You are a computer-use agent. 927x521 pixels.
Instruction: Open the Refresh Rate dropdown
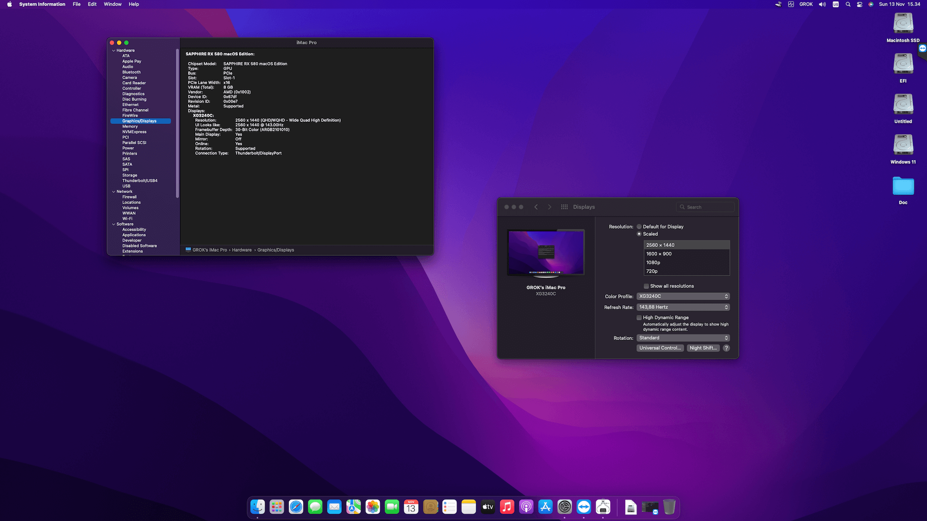[683, 307]
